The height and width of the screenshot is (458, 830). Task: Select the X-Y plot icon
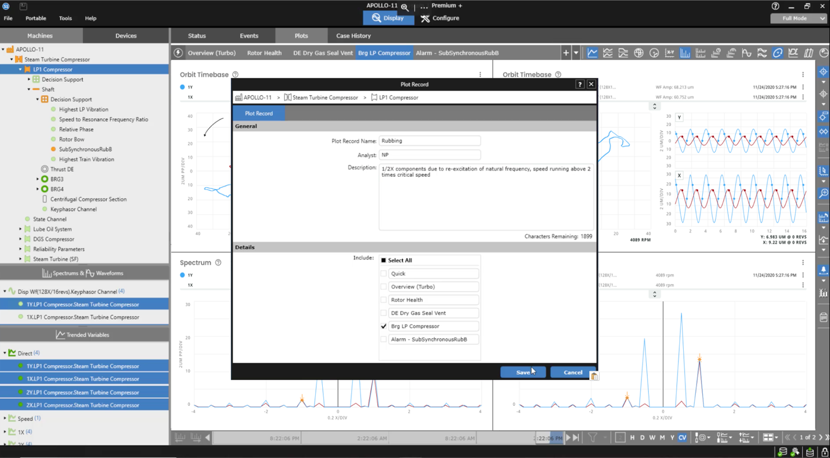pos(670,53)
